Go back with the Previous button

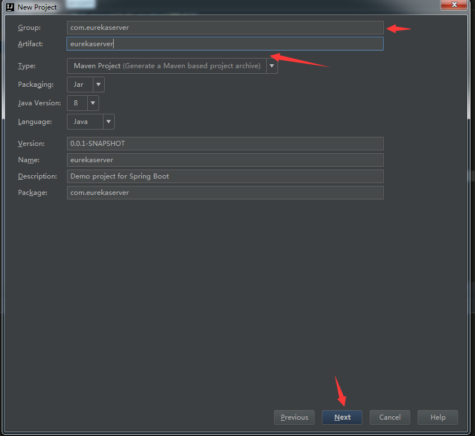click(x=294, y=417)
